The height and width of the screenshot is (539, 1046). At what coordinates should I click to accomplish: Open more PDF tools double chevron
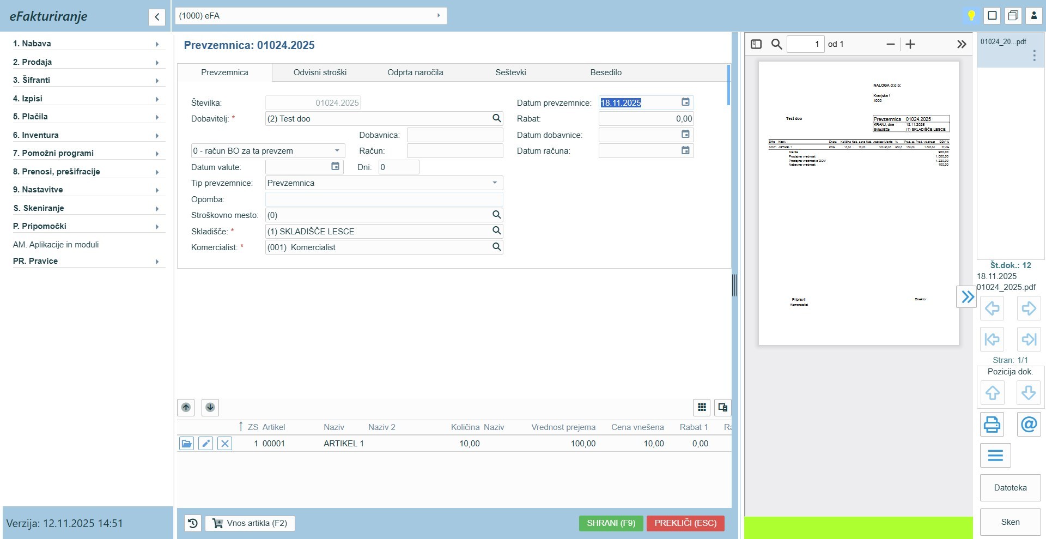pos(962,44)
